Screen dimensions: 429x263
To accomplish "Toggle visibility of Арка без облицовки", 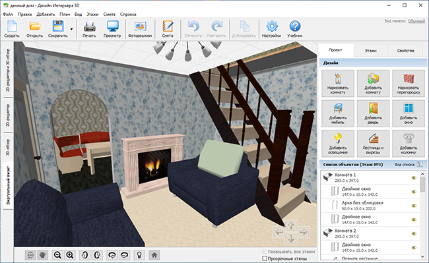I will (x=414, y=206).
